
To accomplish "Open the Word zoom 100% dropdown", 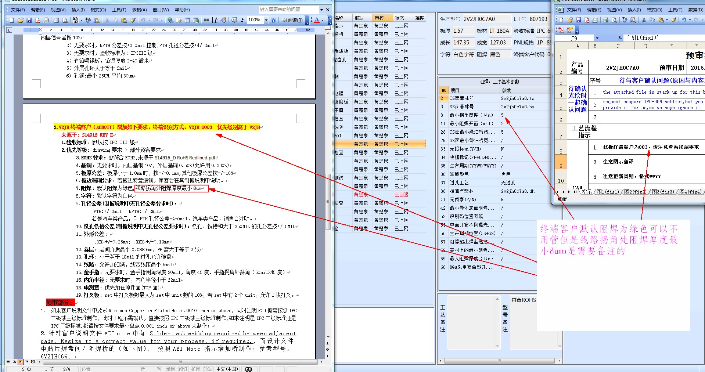I will (x=266, y=20).
